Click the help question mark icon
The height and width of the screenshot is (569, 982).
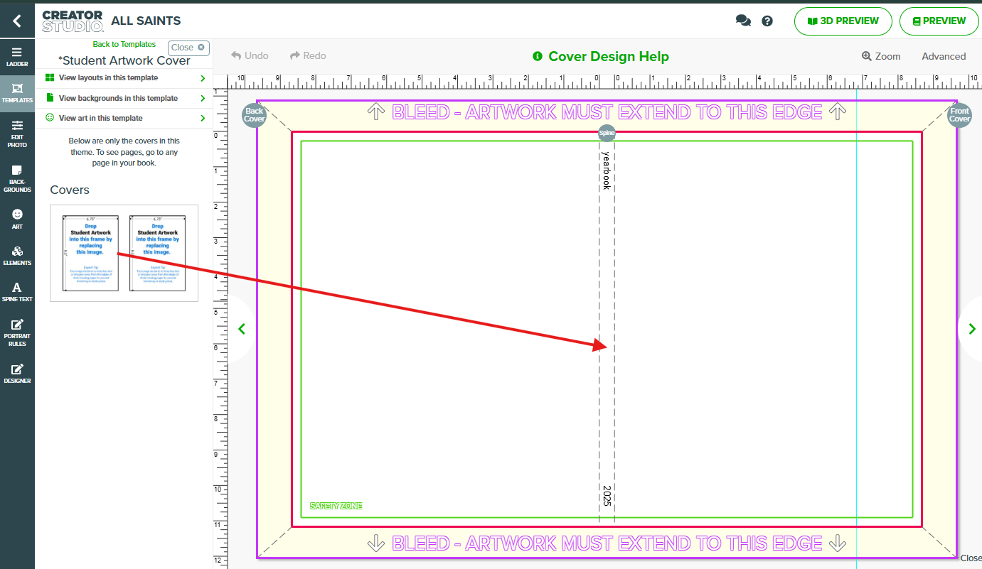point(767,21)
